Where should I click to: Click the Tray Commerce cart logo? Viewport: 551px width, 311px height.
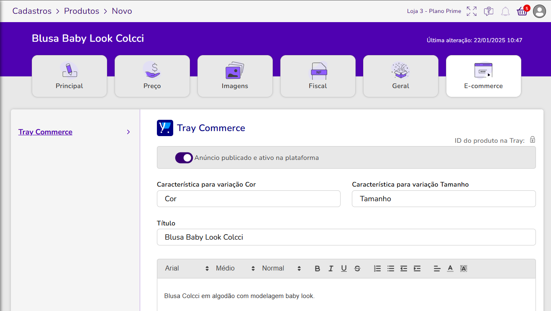[165, 128]
